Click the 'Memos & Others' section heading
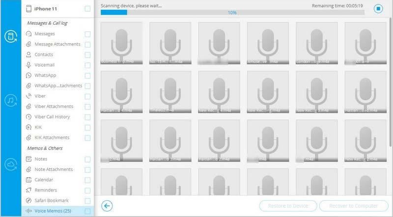This screenshot has height=217, width=393. pyautogui.click(x=45, y=148)
